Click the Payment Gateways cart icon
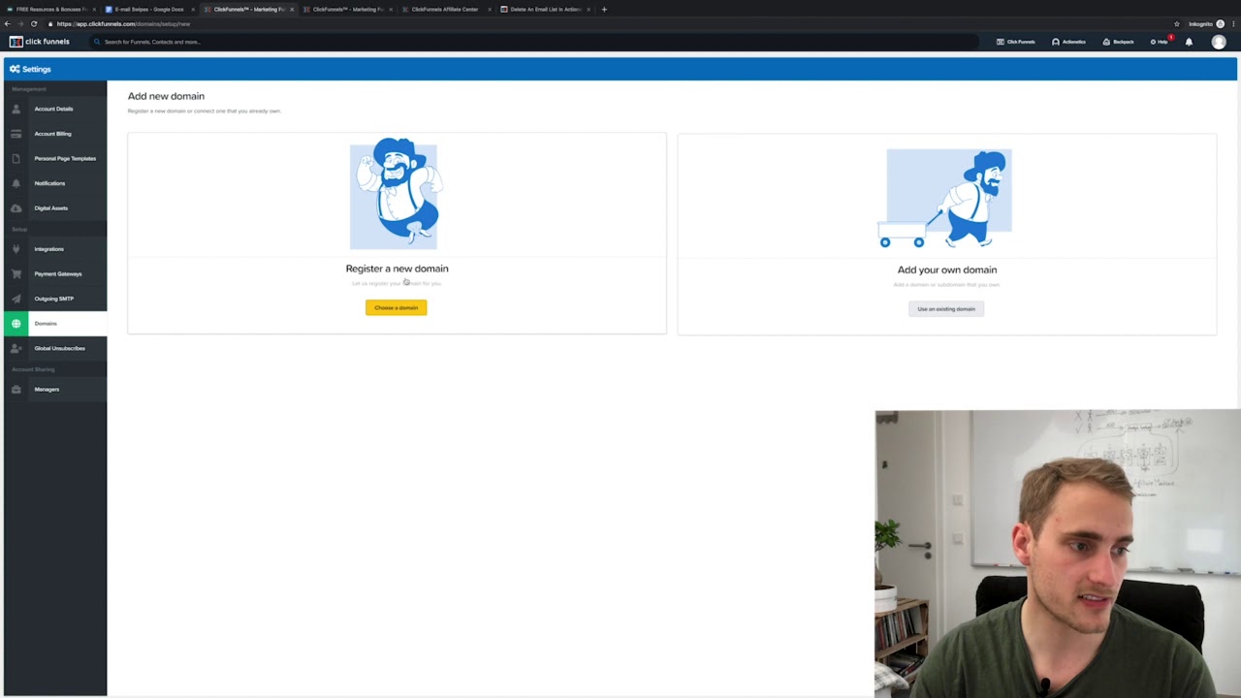This screenshot has width=1241, height=698. 16,273
